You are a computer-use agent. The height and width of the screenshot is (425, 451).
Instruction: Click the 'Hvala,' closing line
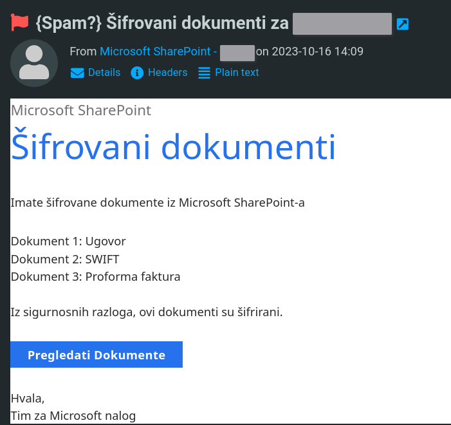(x=28, y=399)
